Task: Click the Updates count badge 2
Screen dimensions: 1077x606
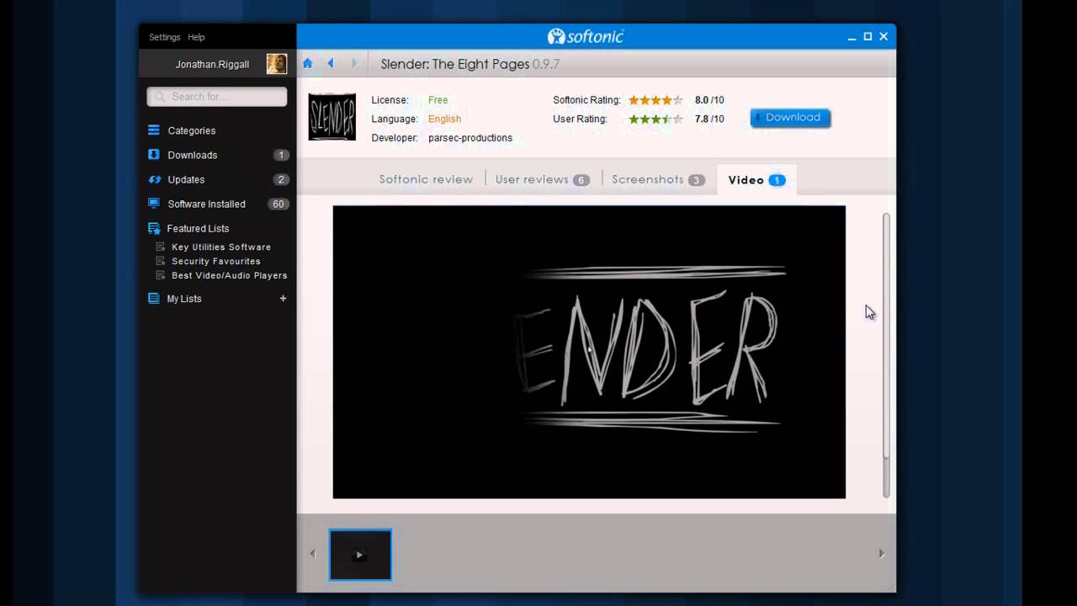Action: click(x=281, y=179)
